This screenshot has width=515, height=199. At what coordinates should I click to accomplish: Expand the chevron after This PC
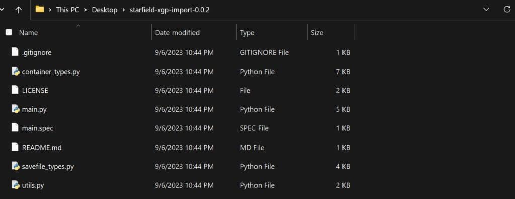[x=85, y=10]
